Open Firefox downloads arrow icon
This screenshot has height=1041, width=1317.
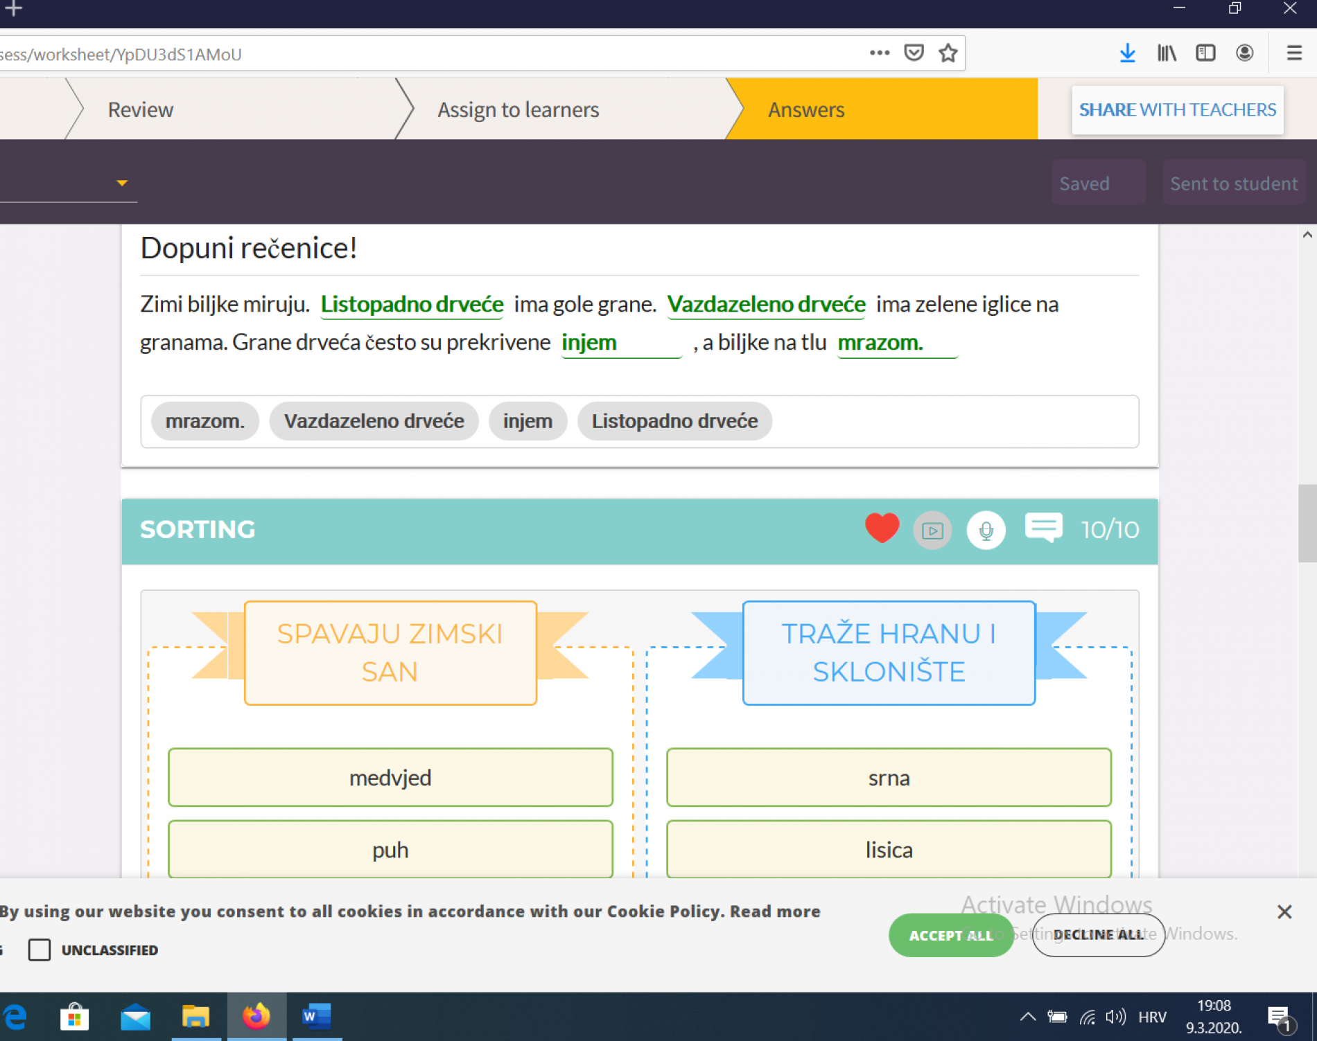click(1127, 53)
